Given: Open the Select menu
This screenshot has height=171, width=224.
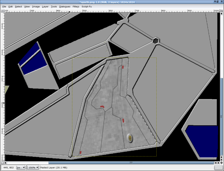Looking at the screenshot, I should [x=18, y=7].
